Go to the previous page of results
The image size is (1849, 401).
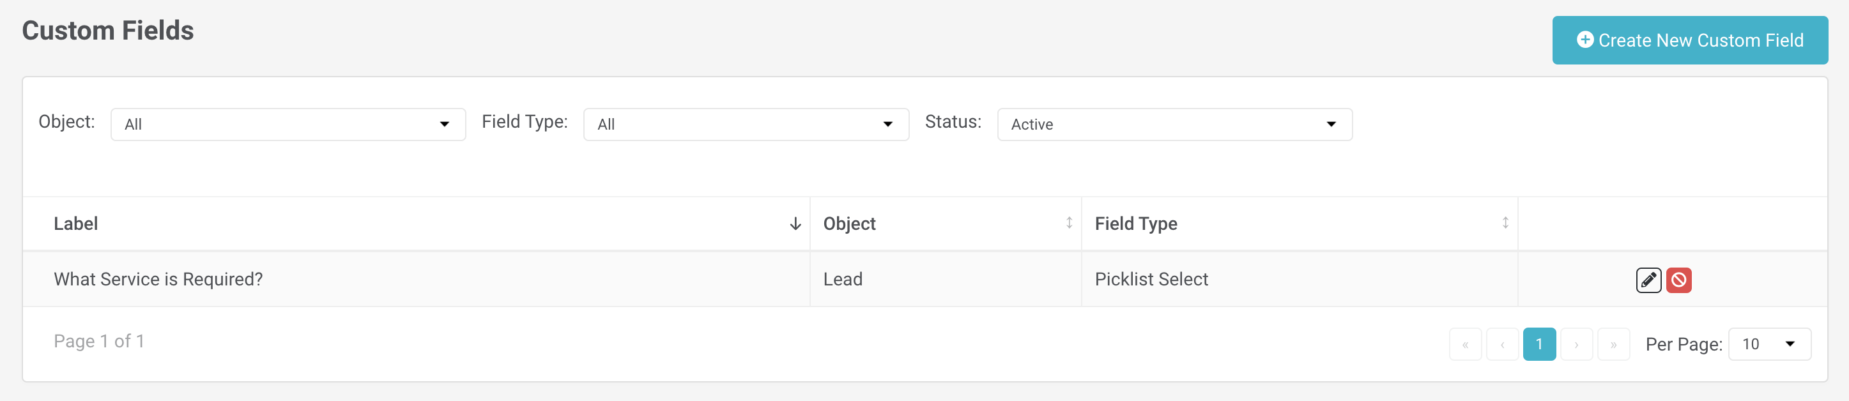click(x=1502, y=344)
